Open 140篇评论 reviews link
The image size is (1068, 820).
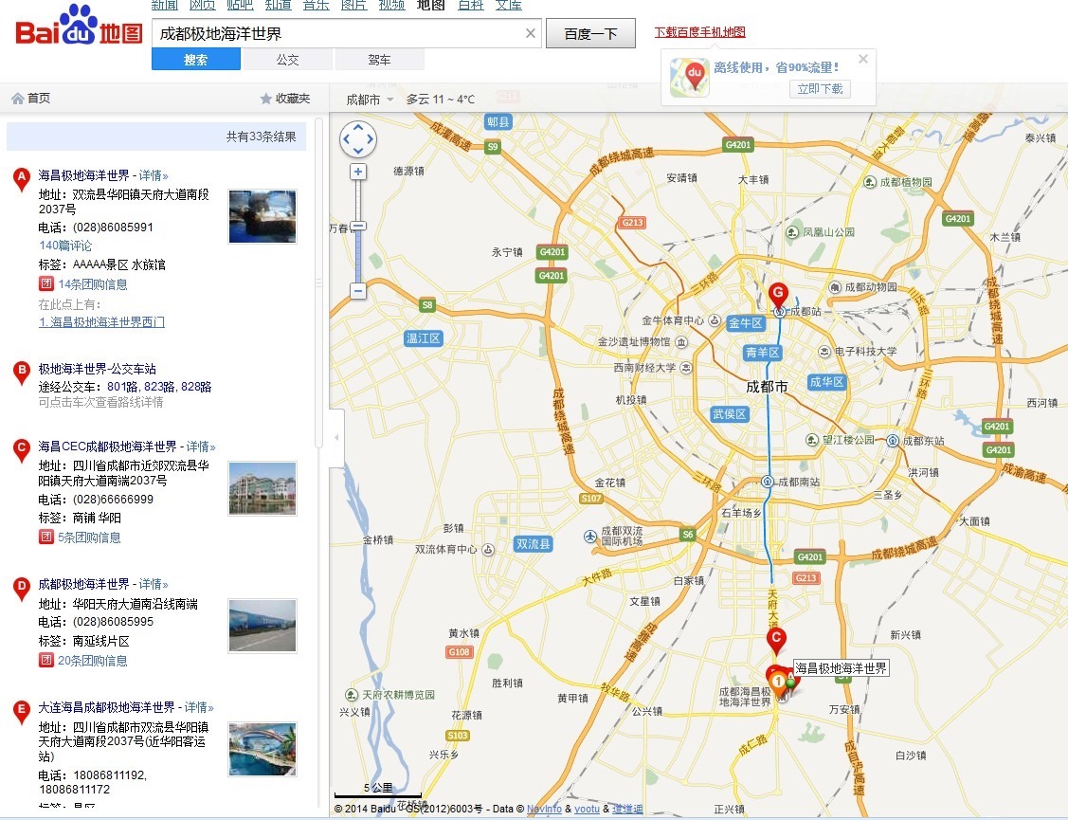click(x=65, y=246)
